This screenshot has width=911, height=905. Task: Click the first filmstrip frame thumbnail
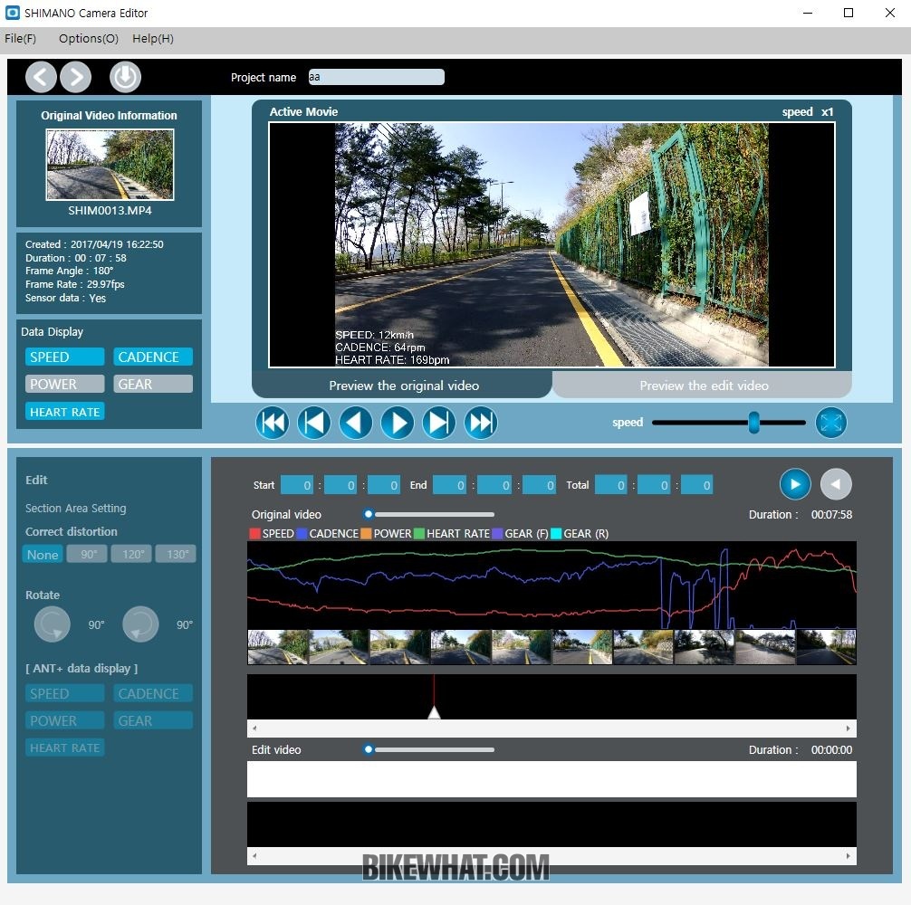click(278, 647)
